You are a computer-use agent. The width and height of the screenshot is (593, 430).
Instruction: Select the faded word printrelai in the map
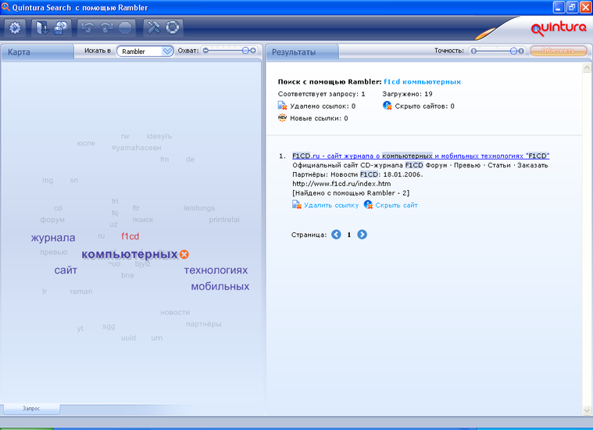point(224,220)
